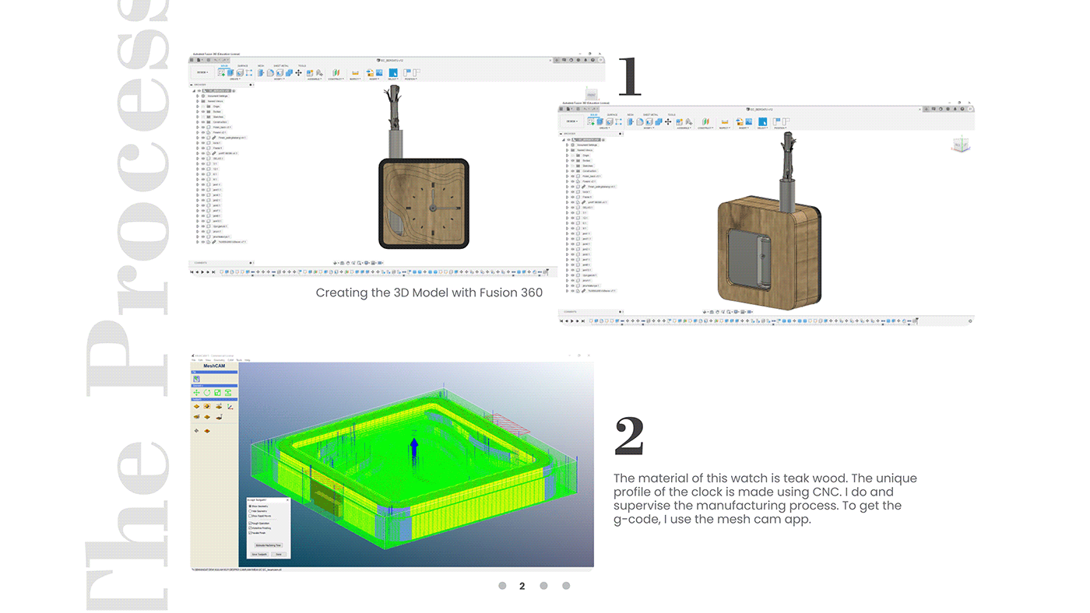Screen dimensions: 1090x613
Task: Open CONSTRUCT dropdown in perspective-view Fusion toolbar
Action: (705, 128)
